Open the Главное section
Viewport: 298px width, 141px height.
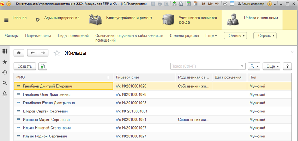point(20,18)
